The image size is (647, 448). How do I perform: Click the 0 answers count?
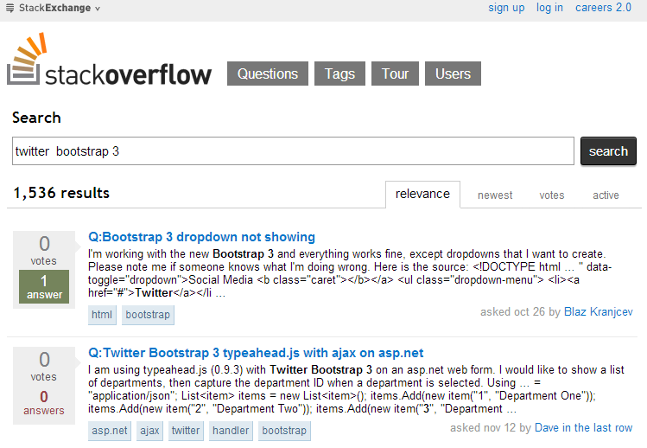tap(44, 402)
